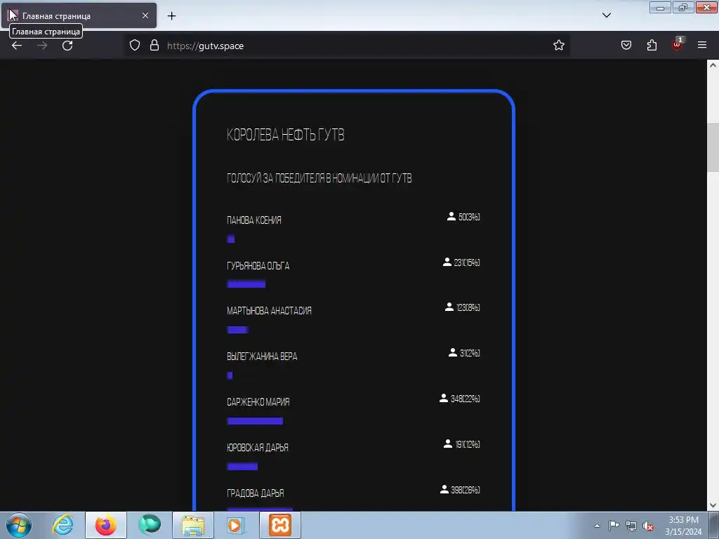Open XAMPP control panel from taskbar
The image size is (719, 539).
pyautogui.click(x=280, y=525)
